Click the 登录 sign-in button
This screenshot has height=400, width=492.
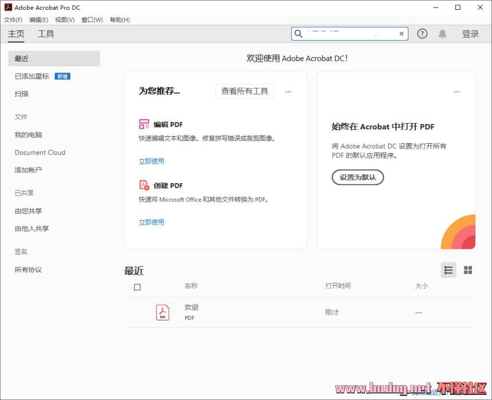[470, 34]
